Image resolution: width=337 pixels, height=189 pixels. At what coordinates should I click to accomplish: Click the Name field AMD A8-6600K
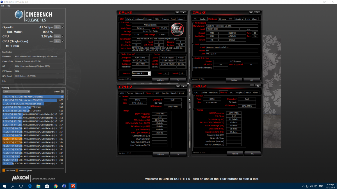pyautogui.click(x=150, y=25)
